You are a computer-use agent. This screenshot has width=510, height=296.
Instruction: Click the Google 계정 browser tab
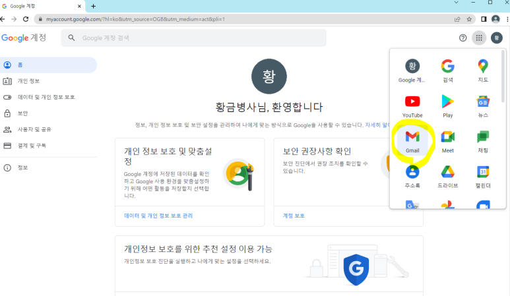42,6
